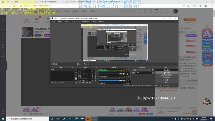Click the start recording button in controls
This screenshot has height=121, width=215.
tap(166, 73)
